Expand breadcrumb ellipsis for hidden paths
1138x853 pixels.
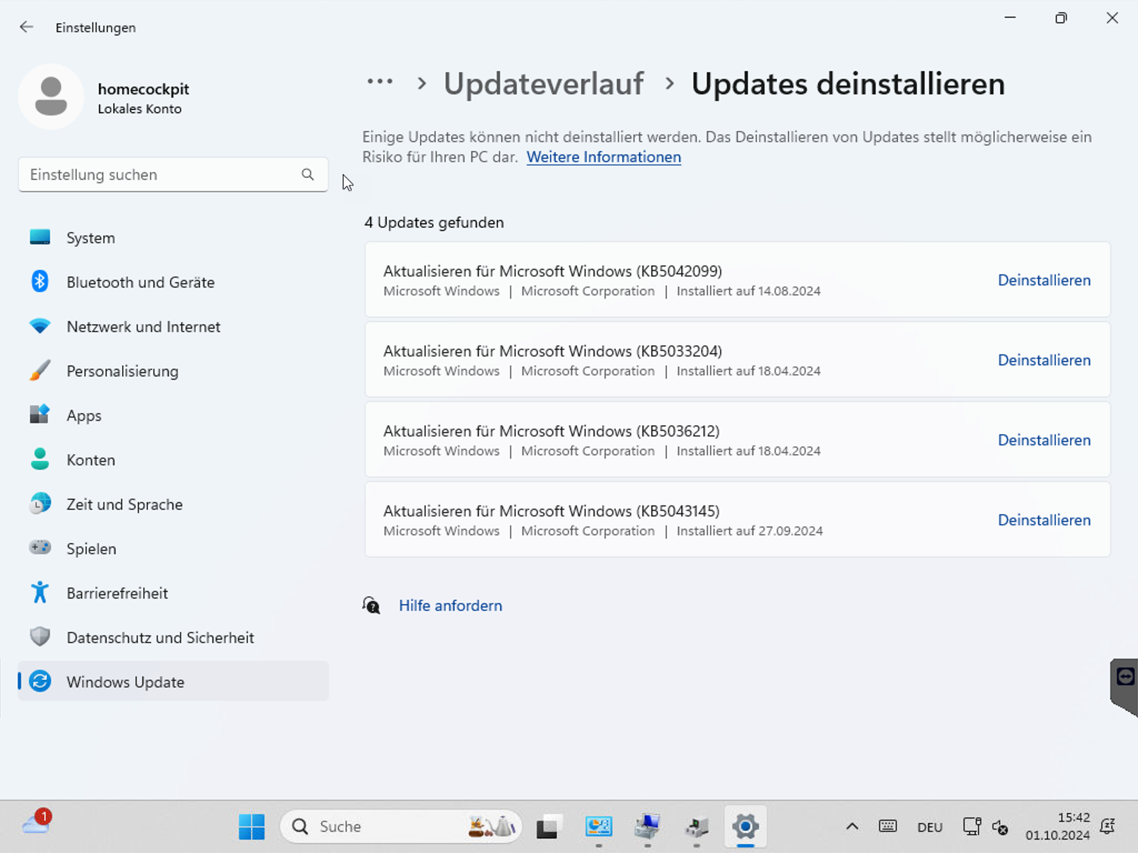pos(380,82)
